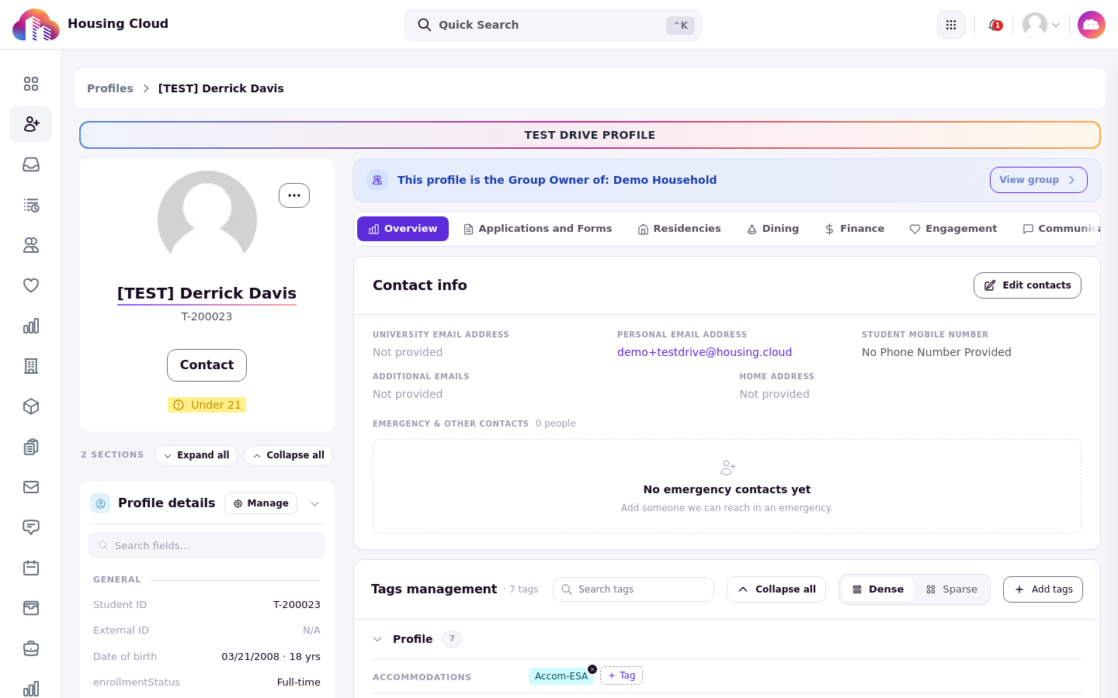Switch tags view to Dense
This screenshot has width=1118, height=698.
click(x=878, y=589)
